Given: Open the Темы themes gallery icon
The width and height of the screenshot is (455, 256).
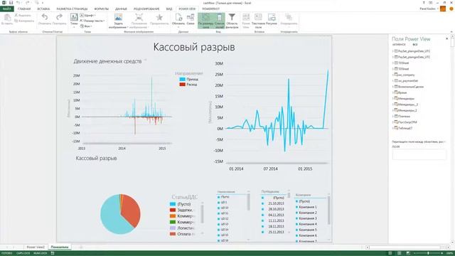Looking at the screenshot, I should click(x=74, y=17).
